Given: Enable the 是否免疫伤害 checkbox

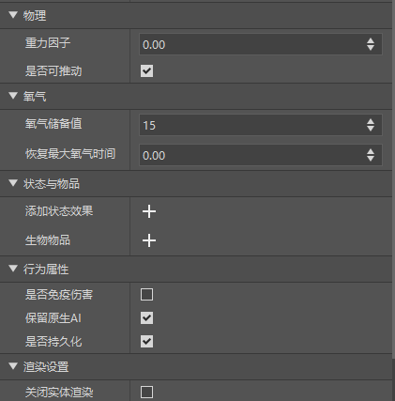Looking at the screenshot, I should click(146, 295).
